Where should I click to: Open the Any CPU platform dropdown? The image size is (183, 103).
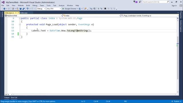tap(54, 9)
